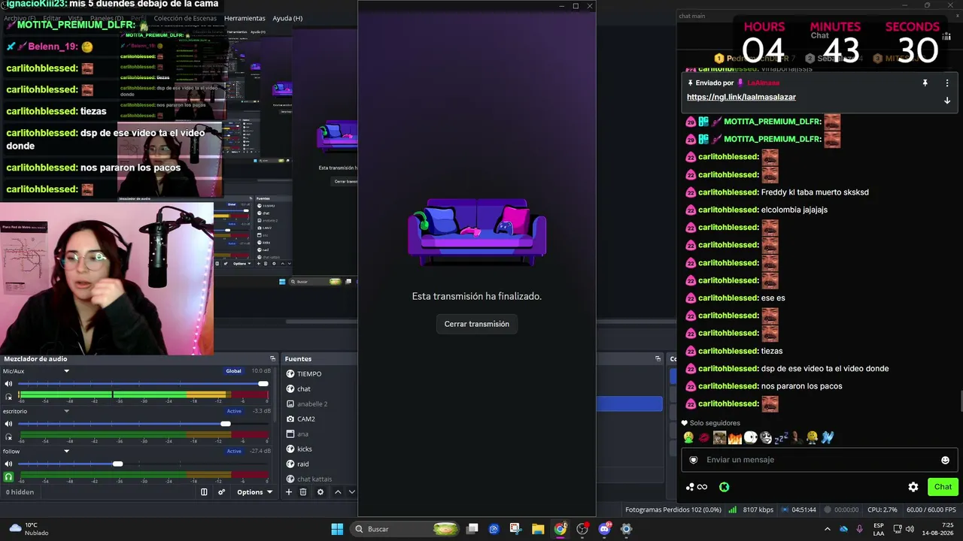The height and width of the screenshot is (541, 963).
Task: Open advanced audio properties gears icon
Action: coord(221,492)
